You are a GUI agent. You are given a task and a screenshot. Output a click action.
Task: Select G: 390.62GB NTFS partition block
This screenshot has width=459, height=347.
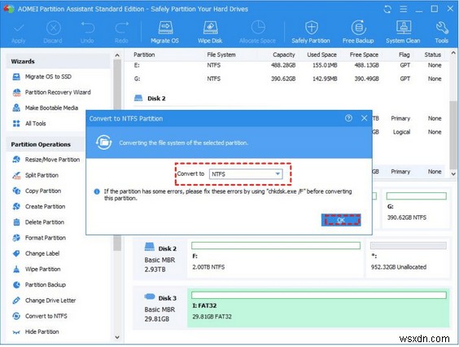(x=416, y=209)
